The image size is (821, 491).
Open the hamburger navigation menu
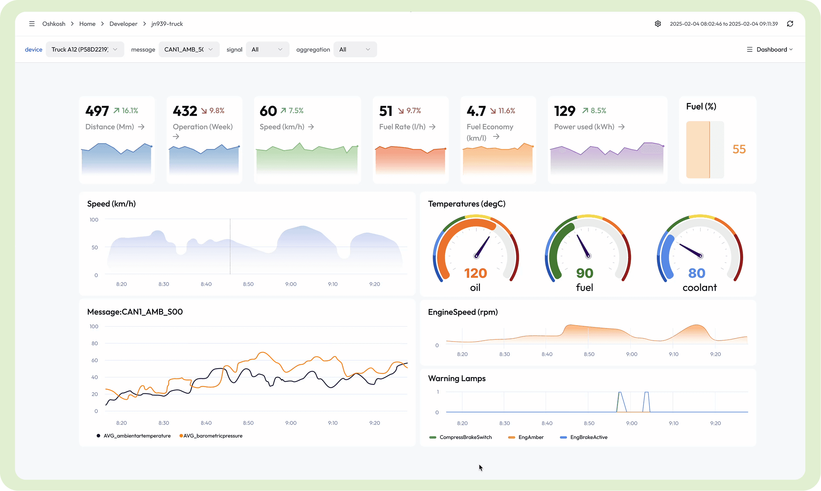tap(32, 24)
